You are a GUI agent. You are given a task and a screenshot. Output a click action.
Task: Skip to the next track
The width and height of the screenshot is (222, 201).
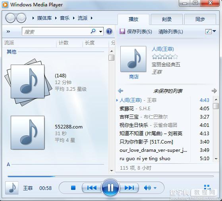129,188
